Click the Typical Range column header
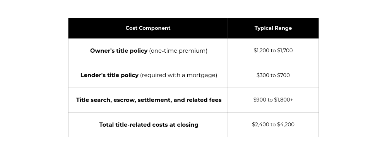387x155 pixels. pos(273,28)
